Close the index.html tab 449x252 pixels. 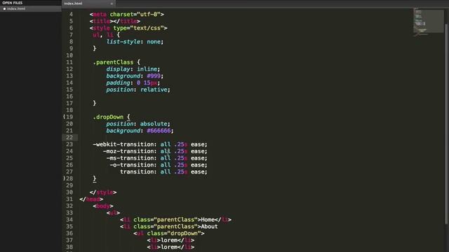click(112, 3)
